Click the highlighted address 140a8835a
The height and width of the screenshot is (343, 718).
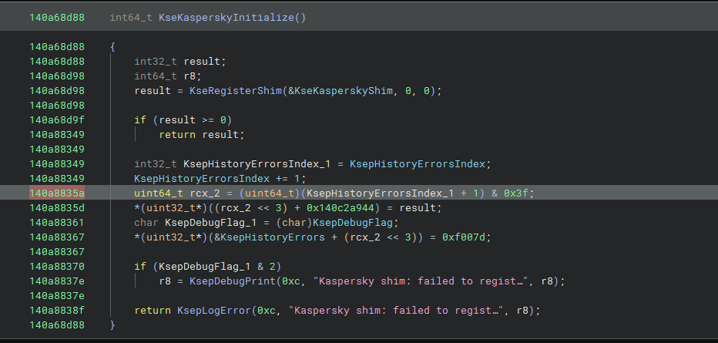pos(57,193)
